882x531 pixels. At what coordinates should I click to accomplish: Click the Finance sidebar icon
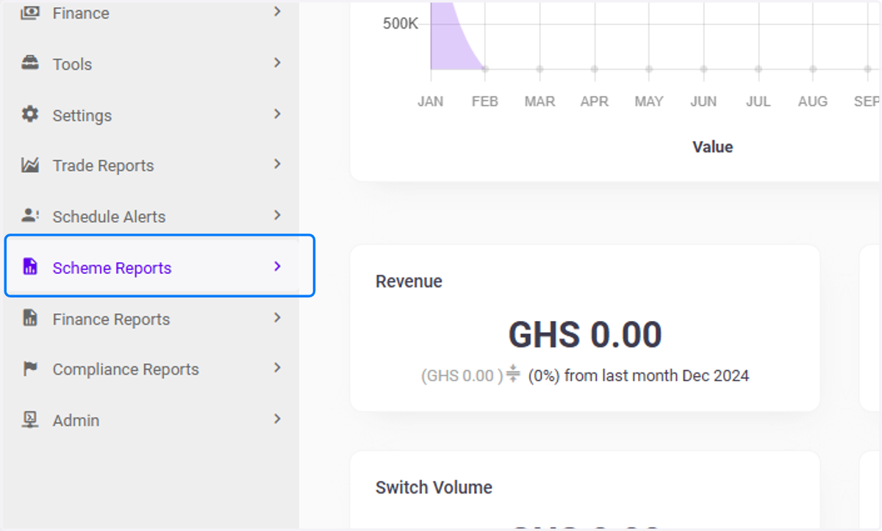pos(30,12)
